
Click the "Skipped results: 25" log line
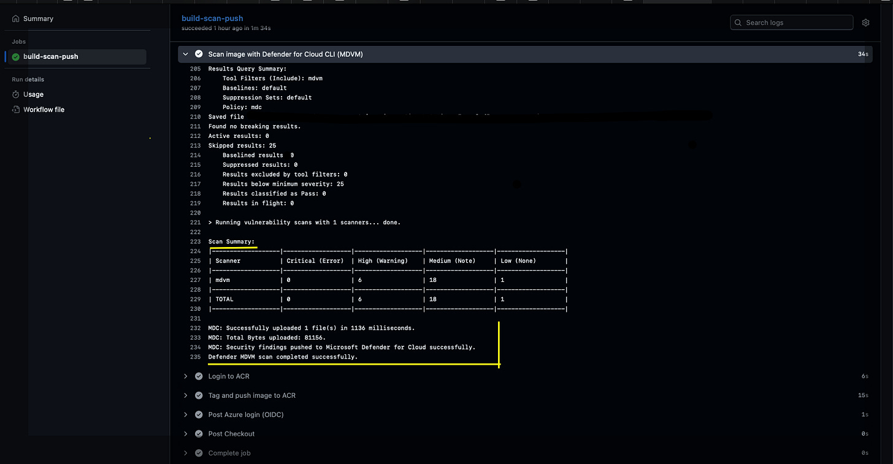[242, 146]
